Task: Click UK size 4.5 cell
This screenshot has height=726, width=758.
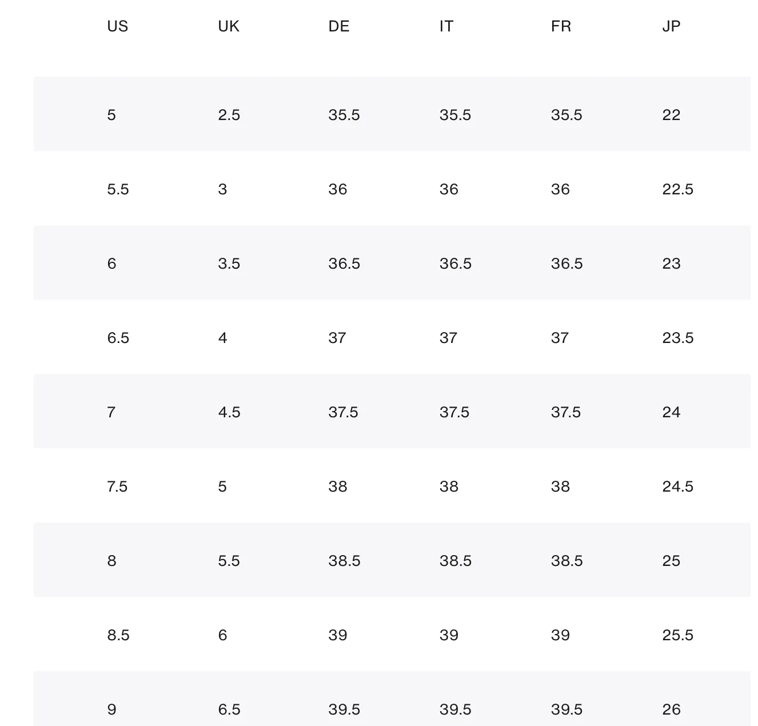Action: click(x=229, y=412)
